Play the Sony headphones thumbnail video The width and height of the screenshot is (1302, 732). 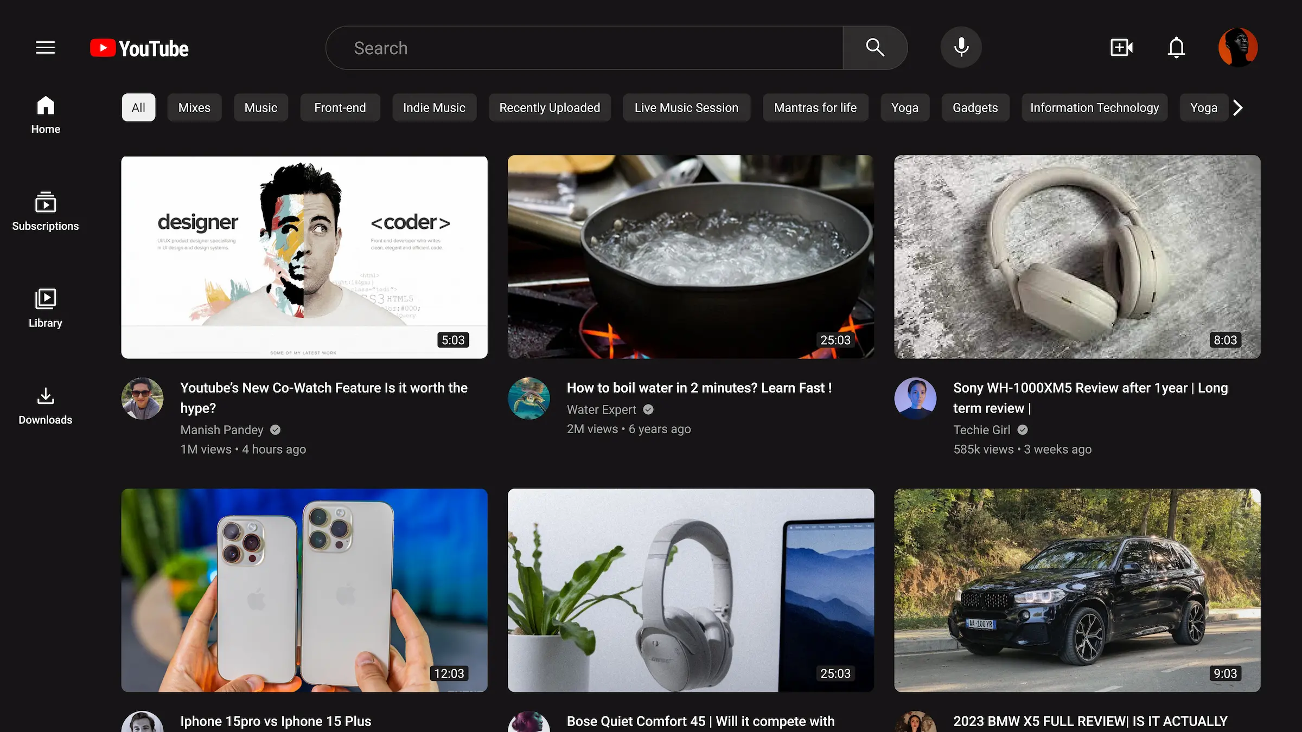click(1077, 257)
